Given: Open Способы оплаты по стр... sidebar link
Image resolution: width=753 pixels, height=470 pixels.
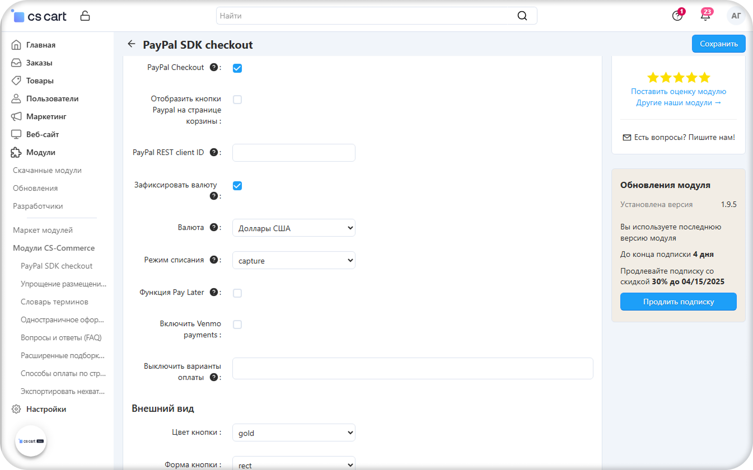Looking at the screenshot, I should (63, 373).
